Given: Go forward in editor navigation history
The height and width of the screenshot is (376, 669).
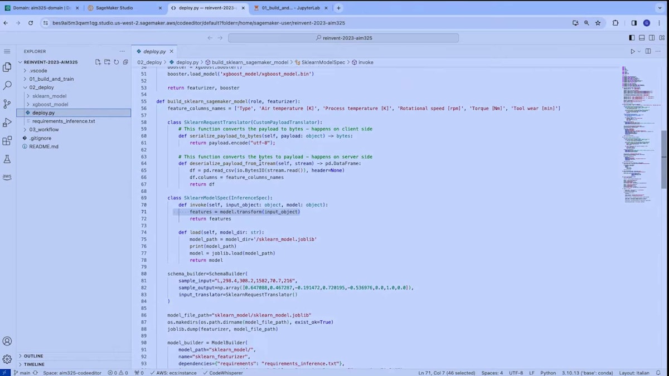Looking at the screenshot, I should click(x=221, y=38).
